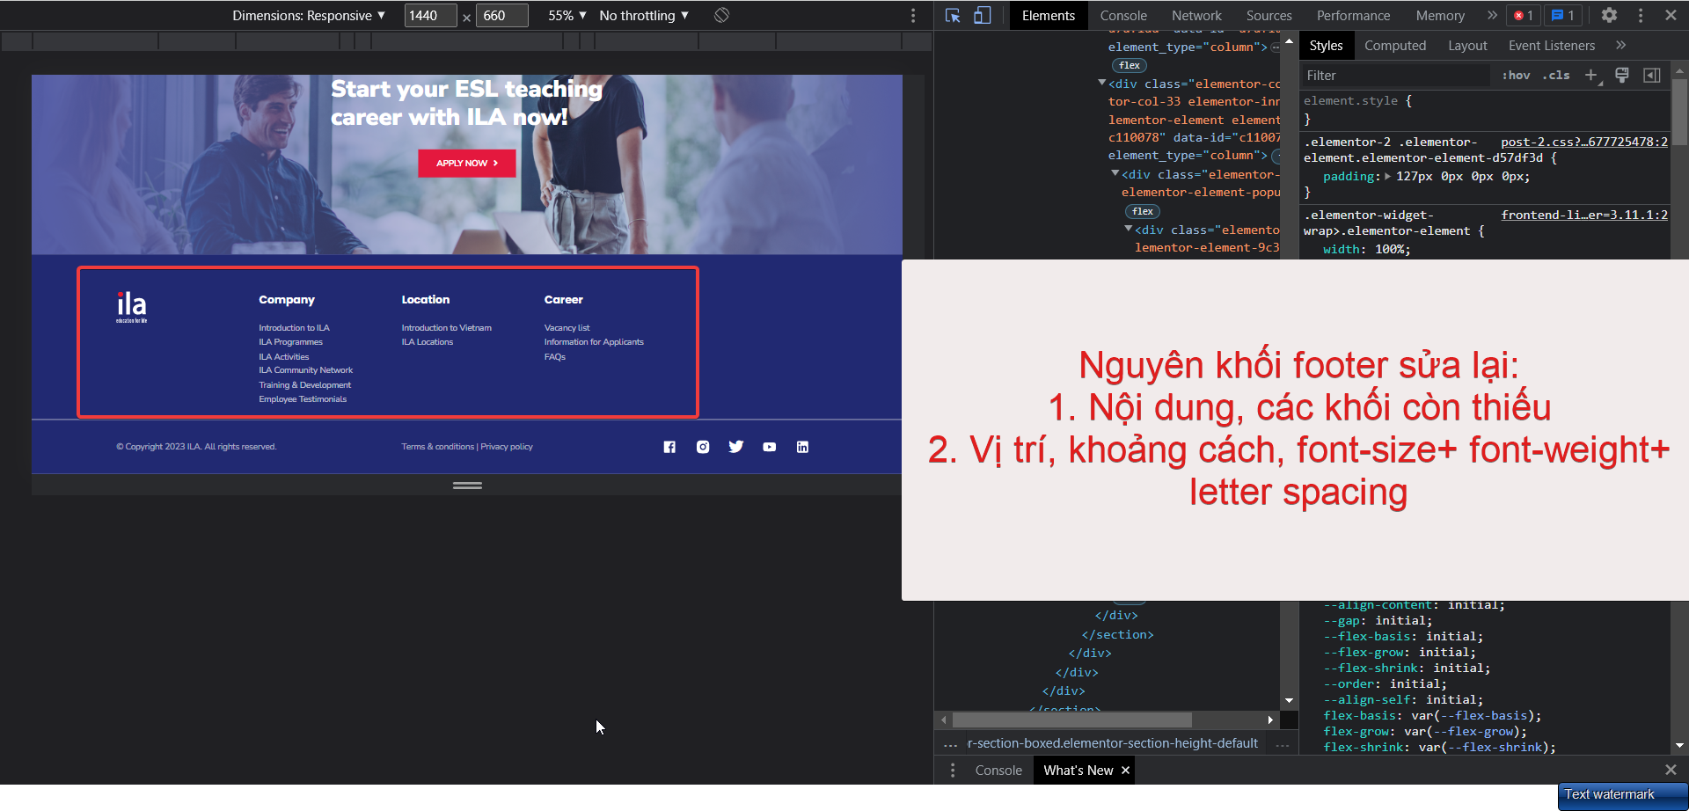Click breadcrumb left ellipsis button
Viewport: 1689px width, 811px height.
tap(951, 744)
